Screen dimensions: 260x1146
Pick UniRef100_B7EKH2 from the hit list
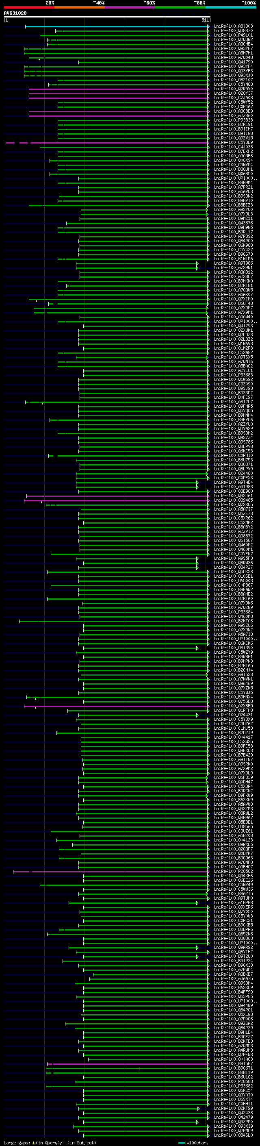[233, 151]
